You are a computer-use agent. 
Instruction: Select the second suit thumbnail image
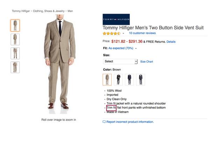pos(15,39)
